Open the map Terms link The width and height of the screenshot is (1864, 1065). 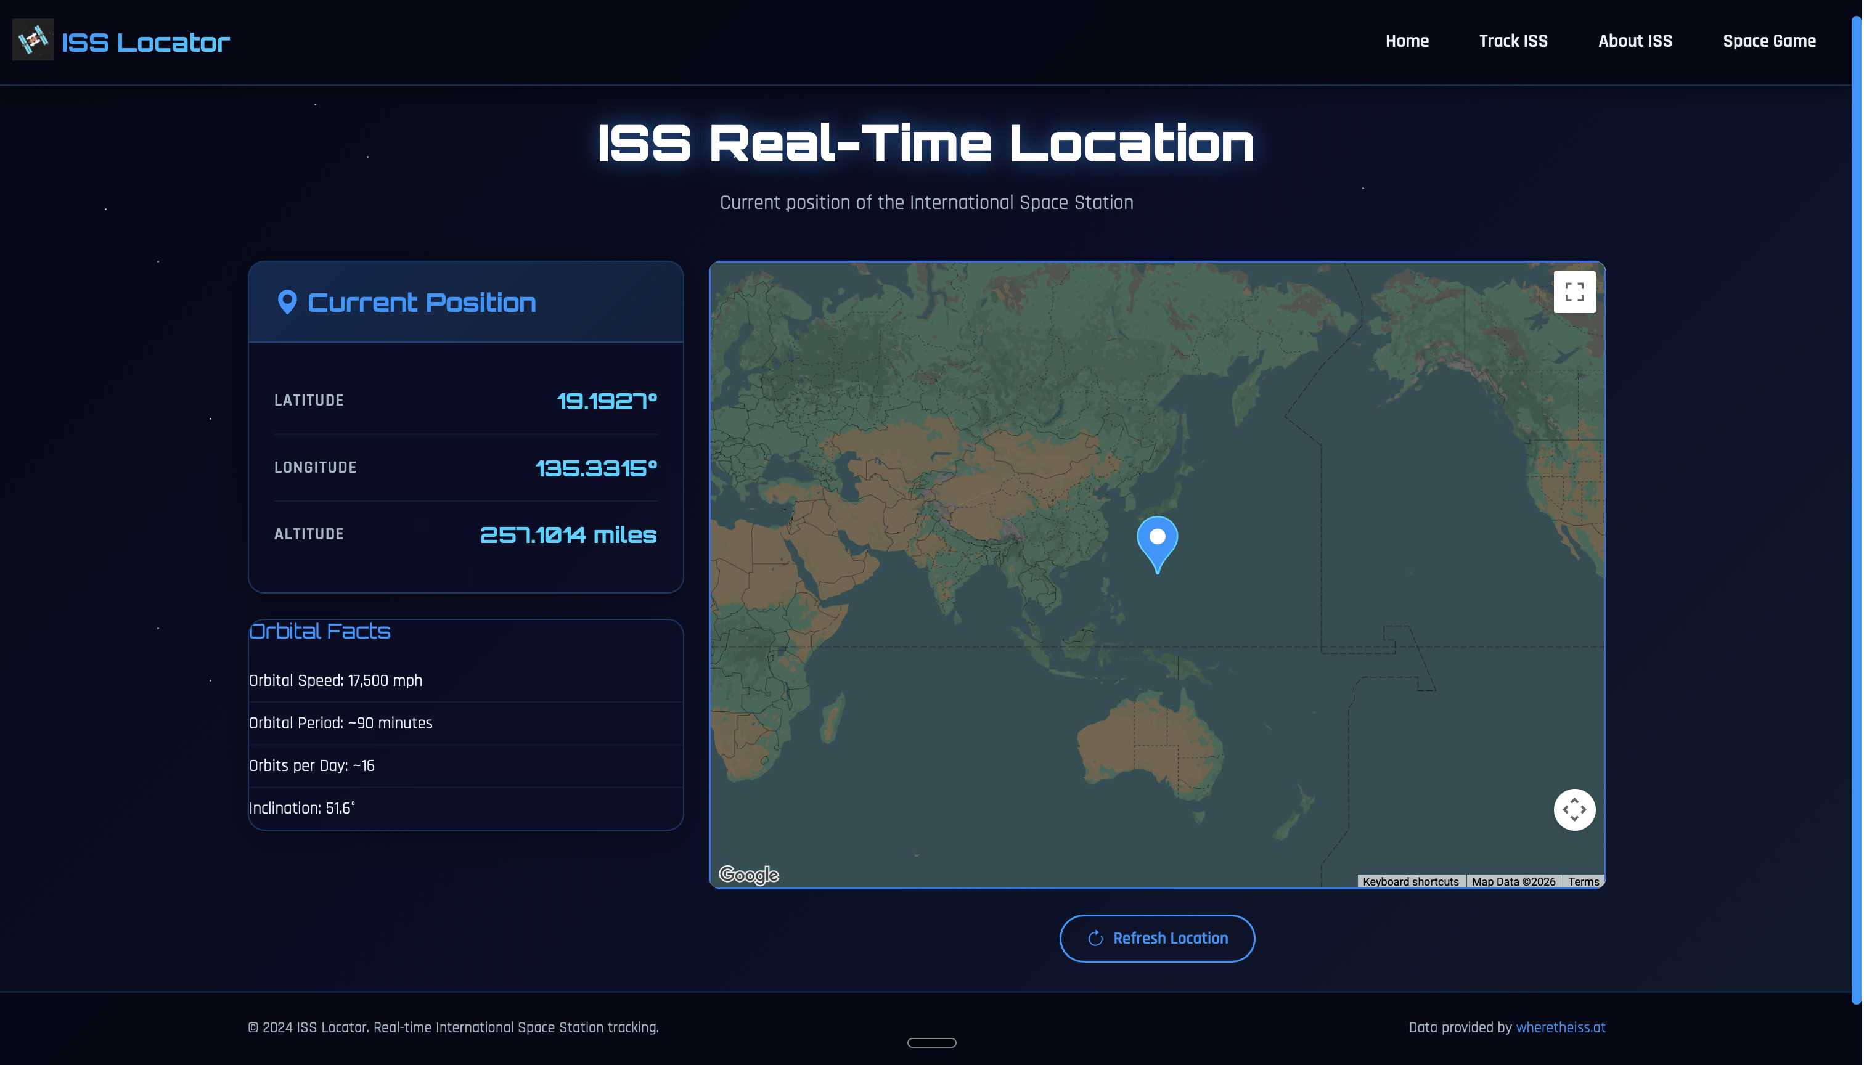pyautogui.click(x=1583, y=881)
